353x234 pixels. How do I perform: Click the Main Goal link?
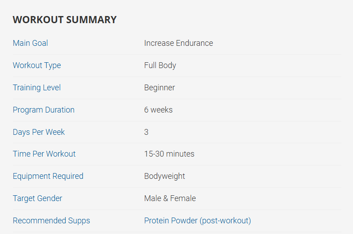point(30,43)
